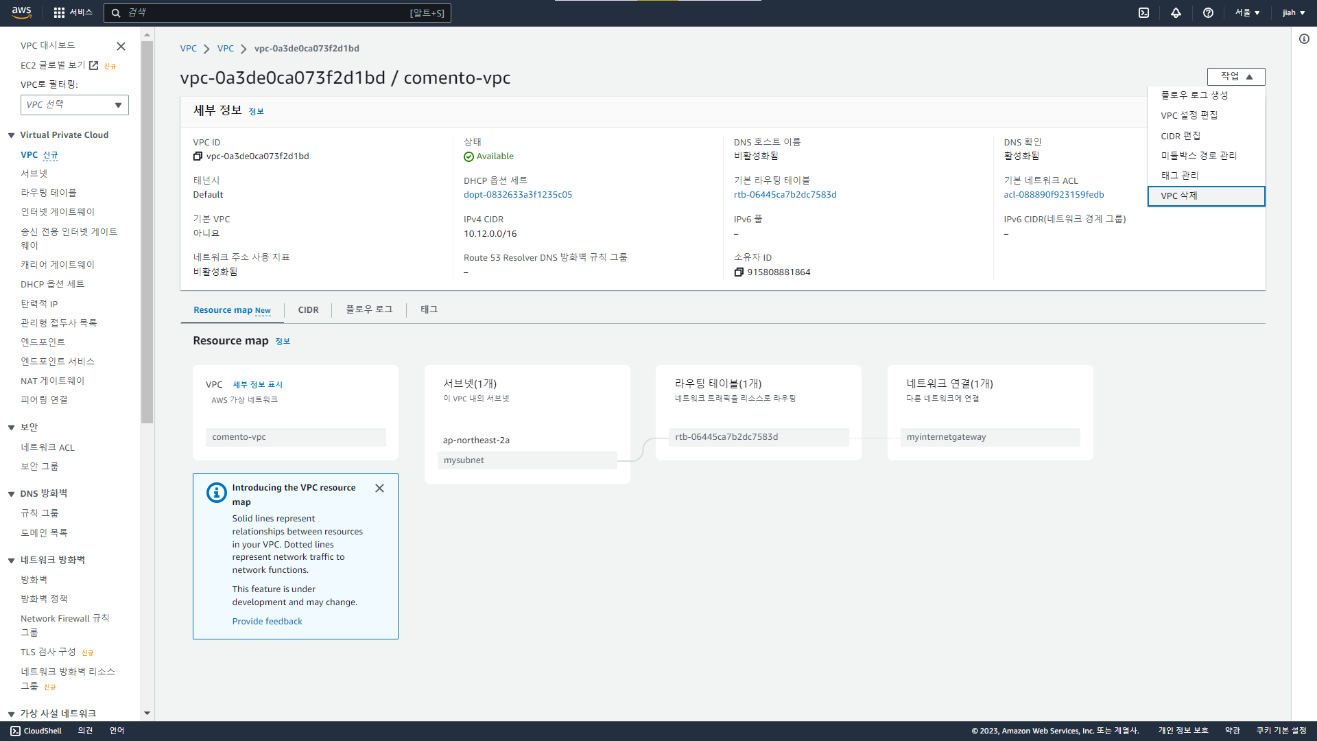This screenshot has height=741, width=1317.
Task: Open the notifications bell icon
Action: point(1176,12)
